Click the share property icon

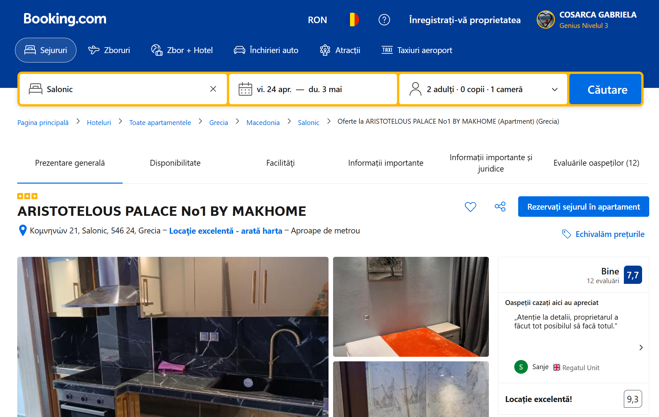click(x=500, y=207)
